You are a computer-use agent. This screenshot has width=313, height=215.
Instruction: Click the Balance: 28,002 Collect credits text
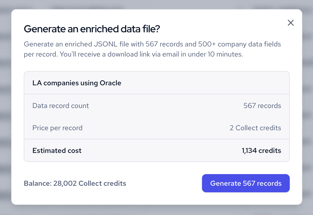click(x=75, y=183)
